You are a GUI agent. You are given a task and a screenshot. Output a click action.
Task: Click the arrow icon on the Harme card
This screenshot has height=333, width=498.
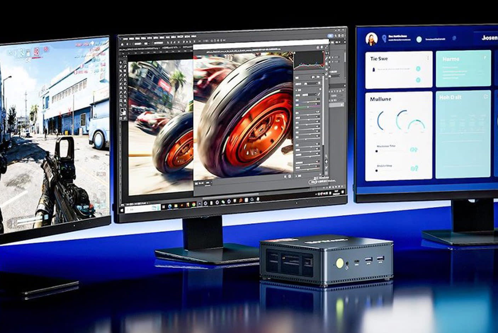pos(485,57)
